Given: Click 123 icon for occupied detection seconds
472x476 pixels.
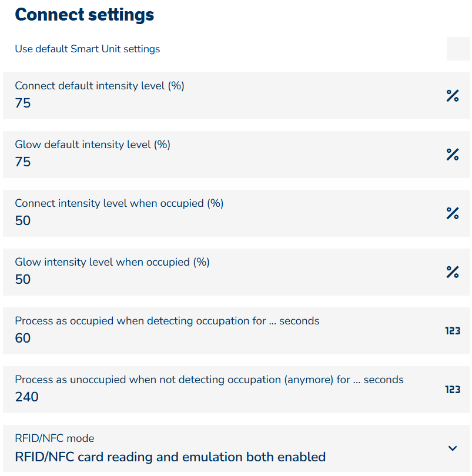Looking at the screenshot, I should point(452,331).
